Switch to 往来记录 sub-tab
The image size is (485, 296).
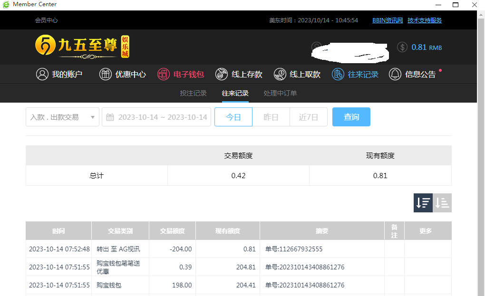(235, 93)
